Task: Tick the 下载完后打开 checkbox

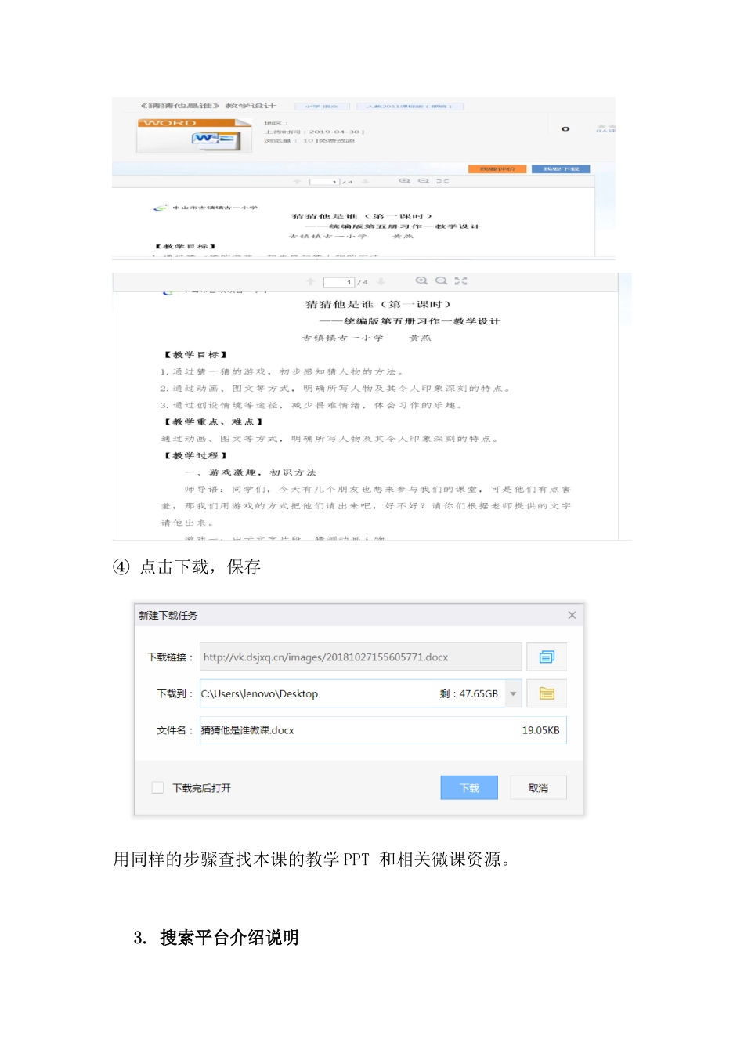Action: pos(157,787)
